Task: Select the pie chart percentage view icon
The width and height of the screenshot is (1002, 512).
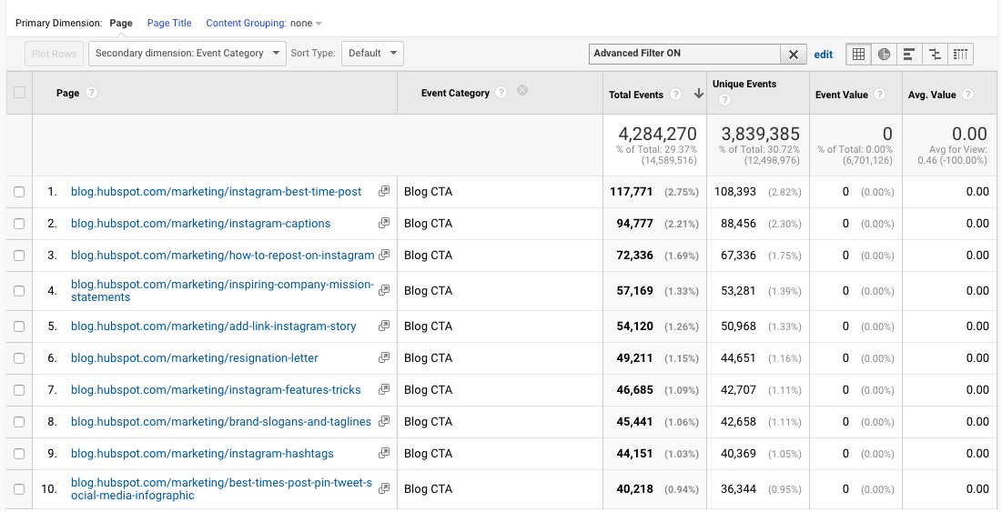Action: pyautogui.click(x=884, y=55)
